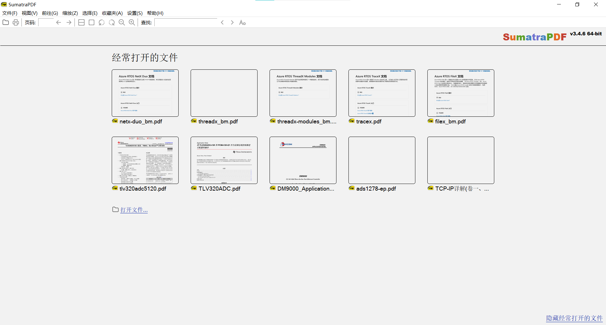The height and width of the screenshot is (325, 606).
Task: Click PDF icon beside netx-duo_bm.pdf
Action: tap(115, 121)
